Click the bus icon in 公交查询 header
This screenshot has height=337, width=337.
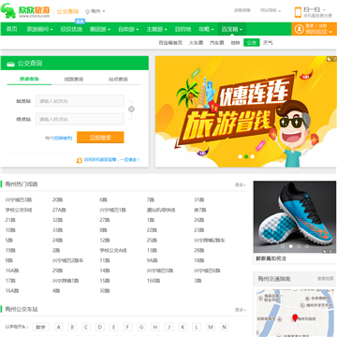click(10, 64)
